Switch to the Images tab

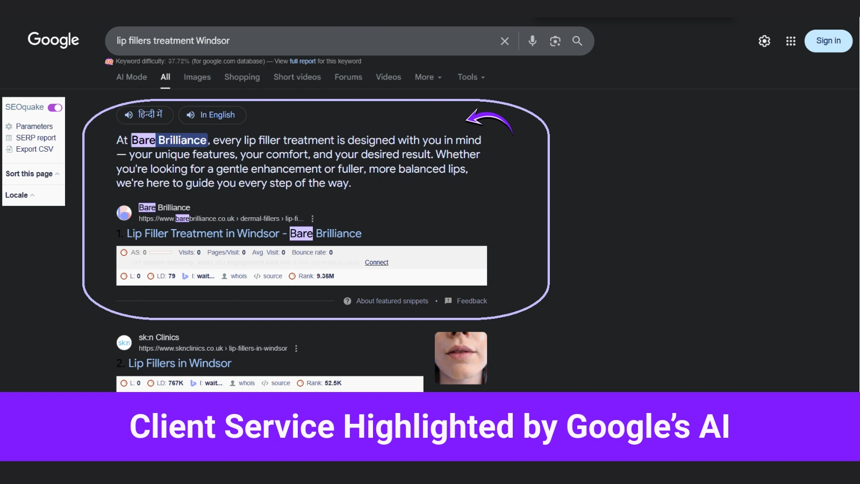197,77
